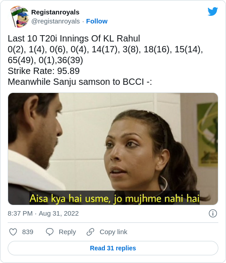This screenshot has height=263, width=226.
Task: Click the copy link chain icon
Action: [90, 232]
